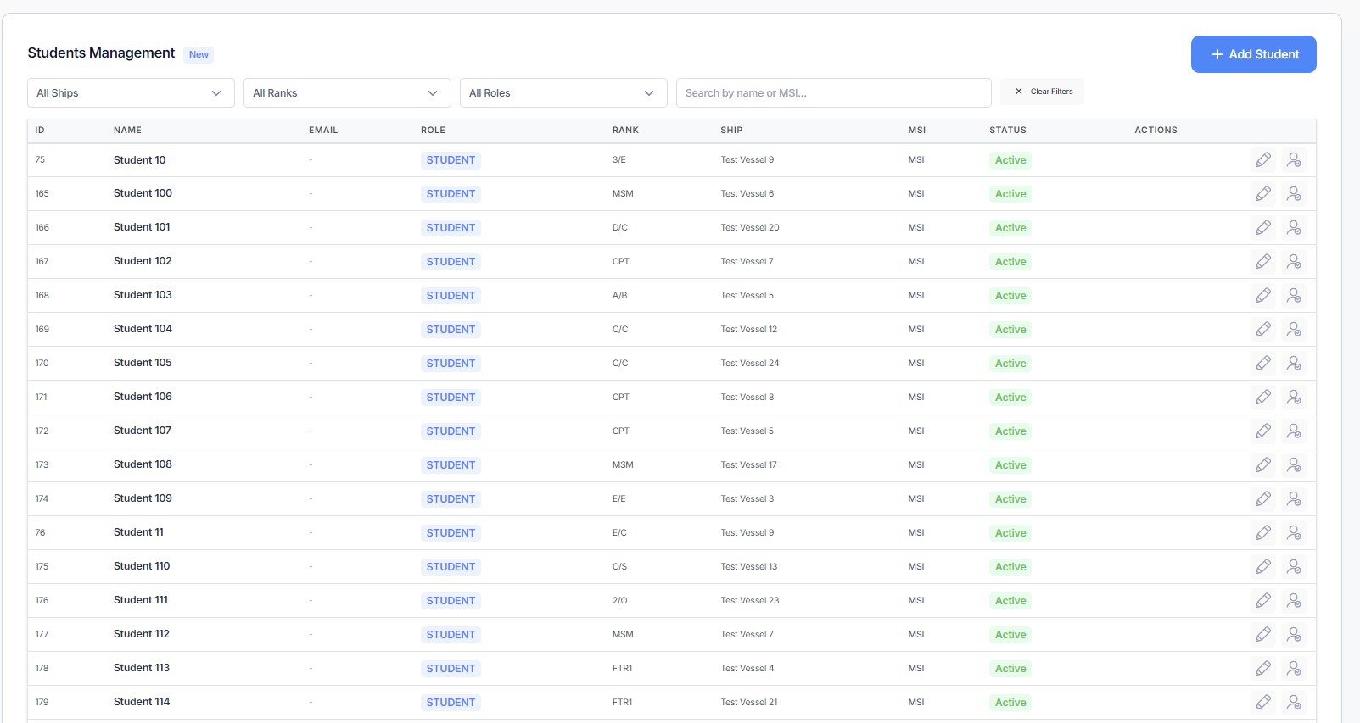The height and width of the screenshot is (723, 1360).
Task: Click the STATUS column header
Action: pos(1007,131)
